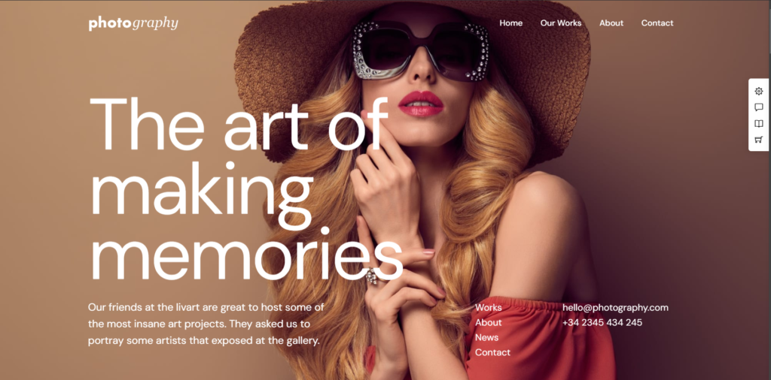Follow the Works link near the bottom

pyautogui.click(x=488, y=307)
